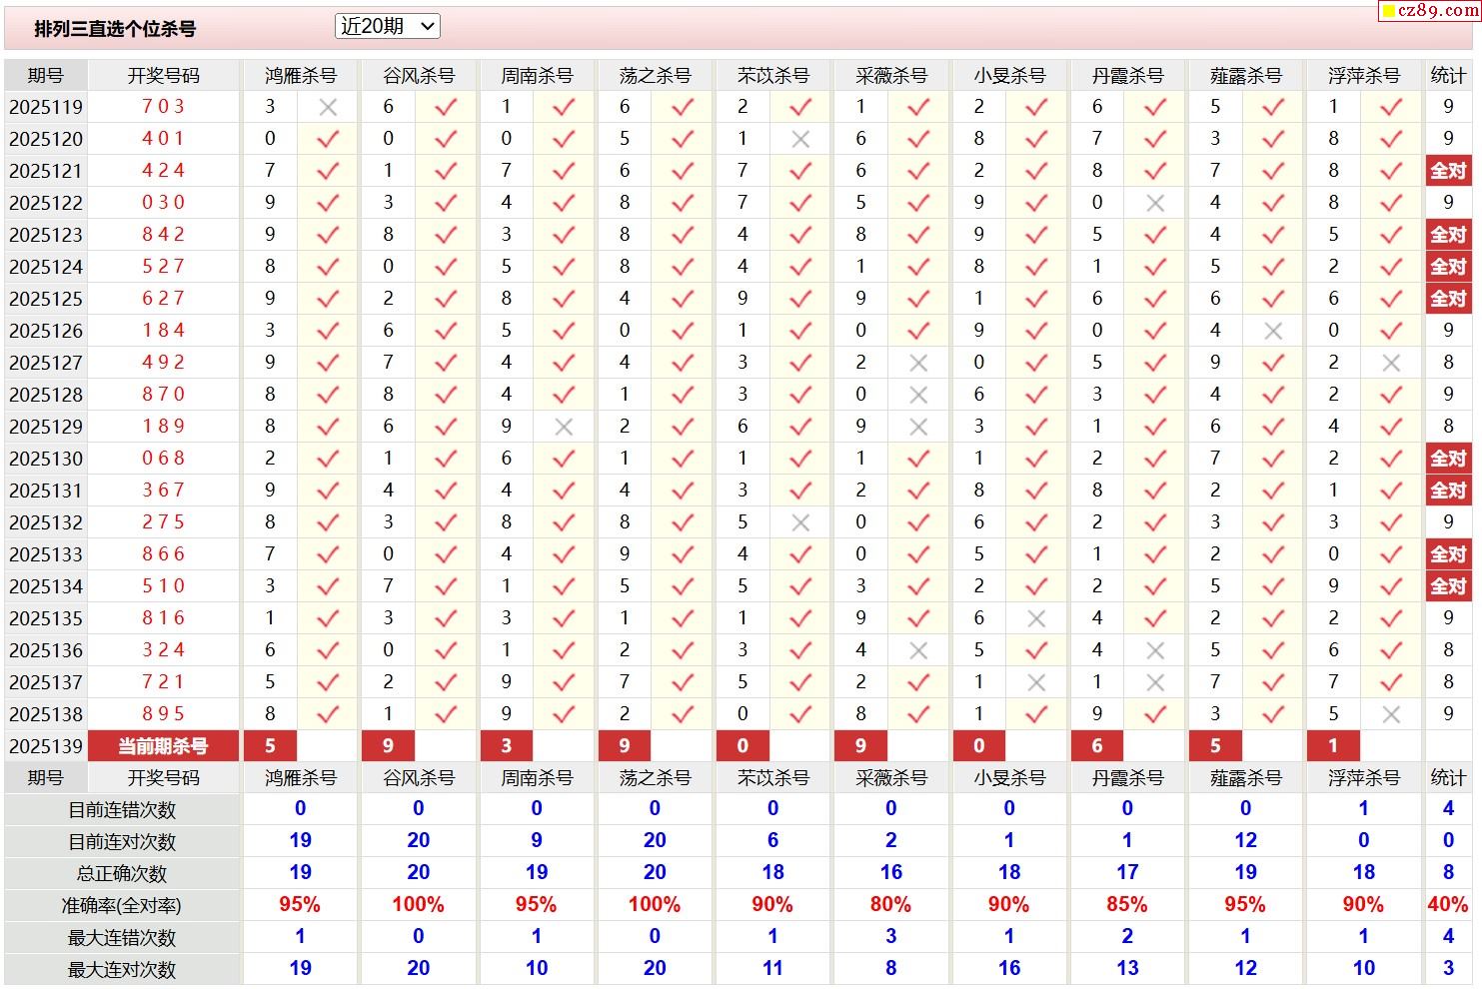
Task: Click the 40% value in the 统计 column
Action: pos(1448,905)
